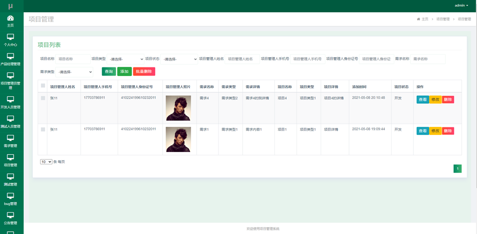Viewport: 477px width, 234px height.
Task: Click the green 查询 search button
Action: [x=109, y=72]
